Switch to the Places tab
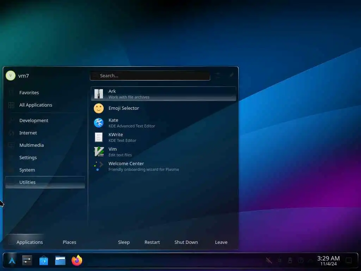 point(69,242)
